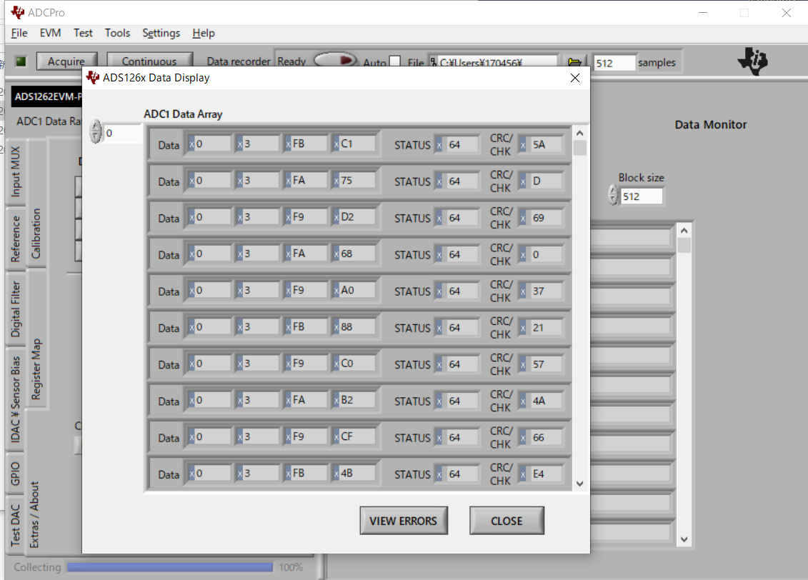Click the data byte value CF
This screenshot has width=808, height=580.
click(356, 436)
